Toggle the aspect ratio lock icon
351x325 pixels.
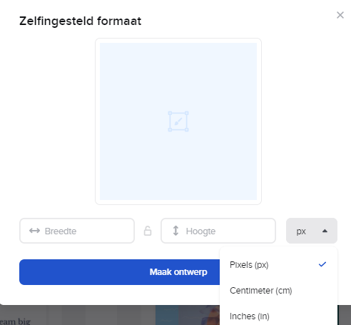pos(148,231)
